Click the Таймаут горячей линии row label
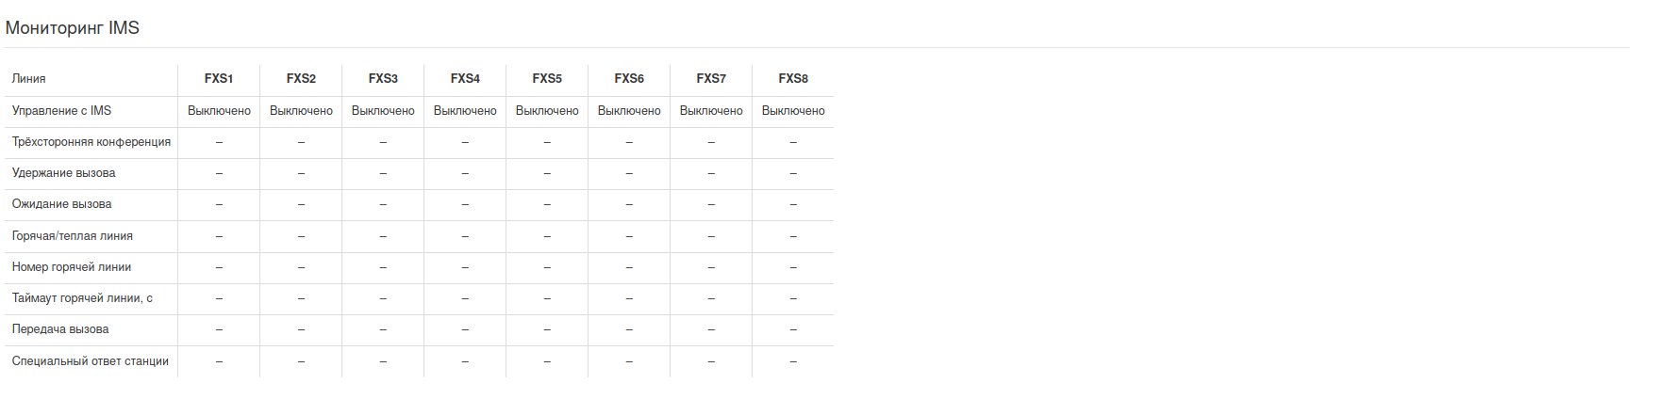The height and width of the screenshot is (399, 1659). (82, 298)
